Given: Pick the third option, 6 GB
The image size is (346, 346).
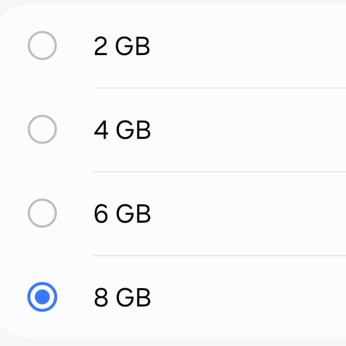Looking at the screenshot, I should [x=42, y=214].
